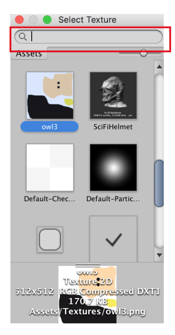
Task: Choose the SciFiHelmet texture thumbnail
Action: coord(113,95)
